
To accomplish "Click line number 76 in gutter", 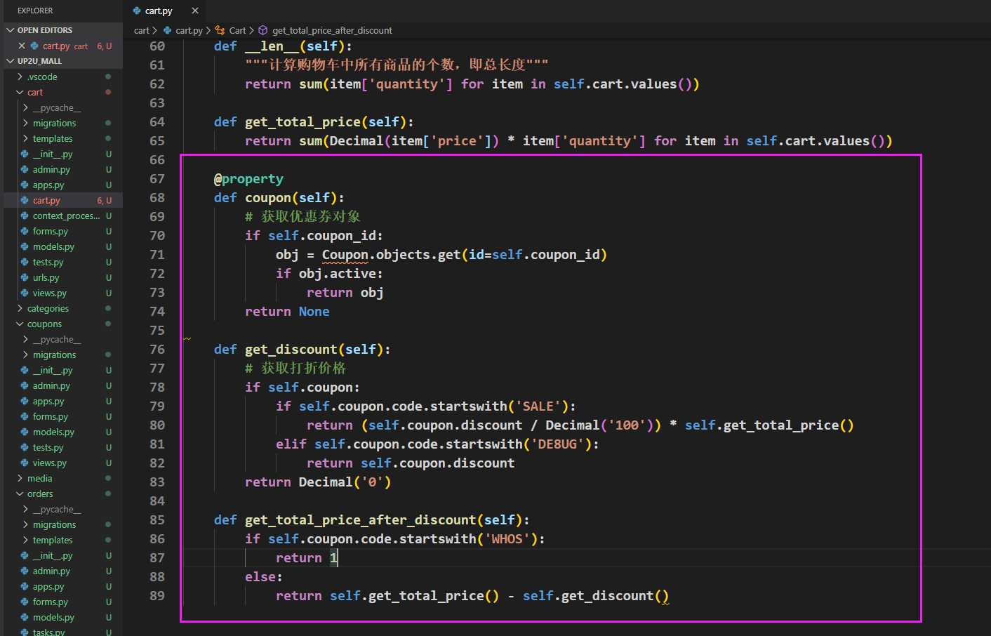I will (157, 349).
